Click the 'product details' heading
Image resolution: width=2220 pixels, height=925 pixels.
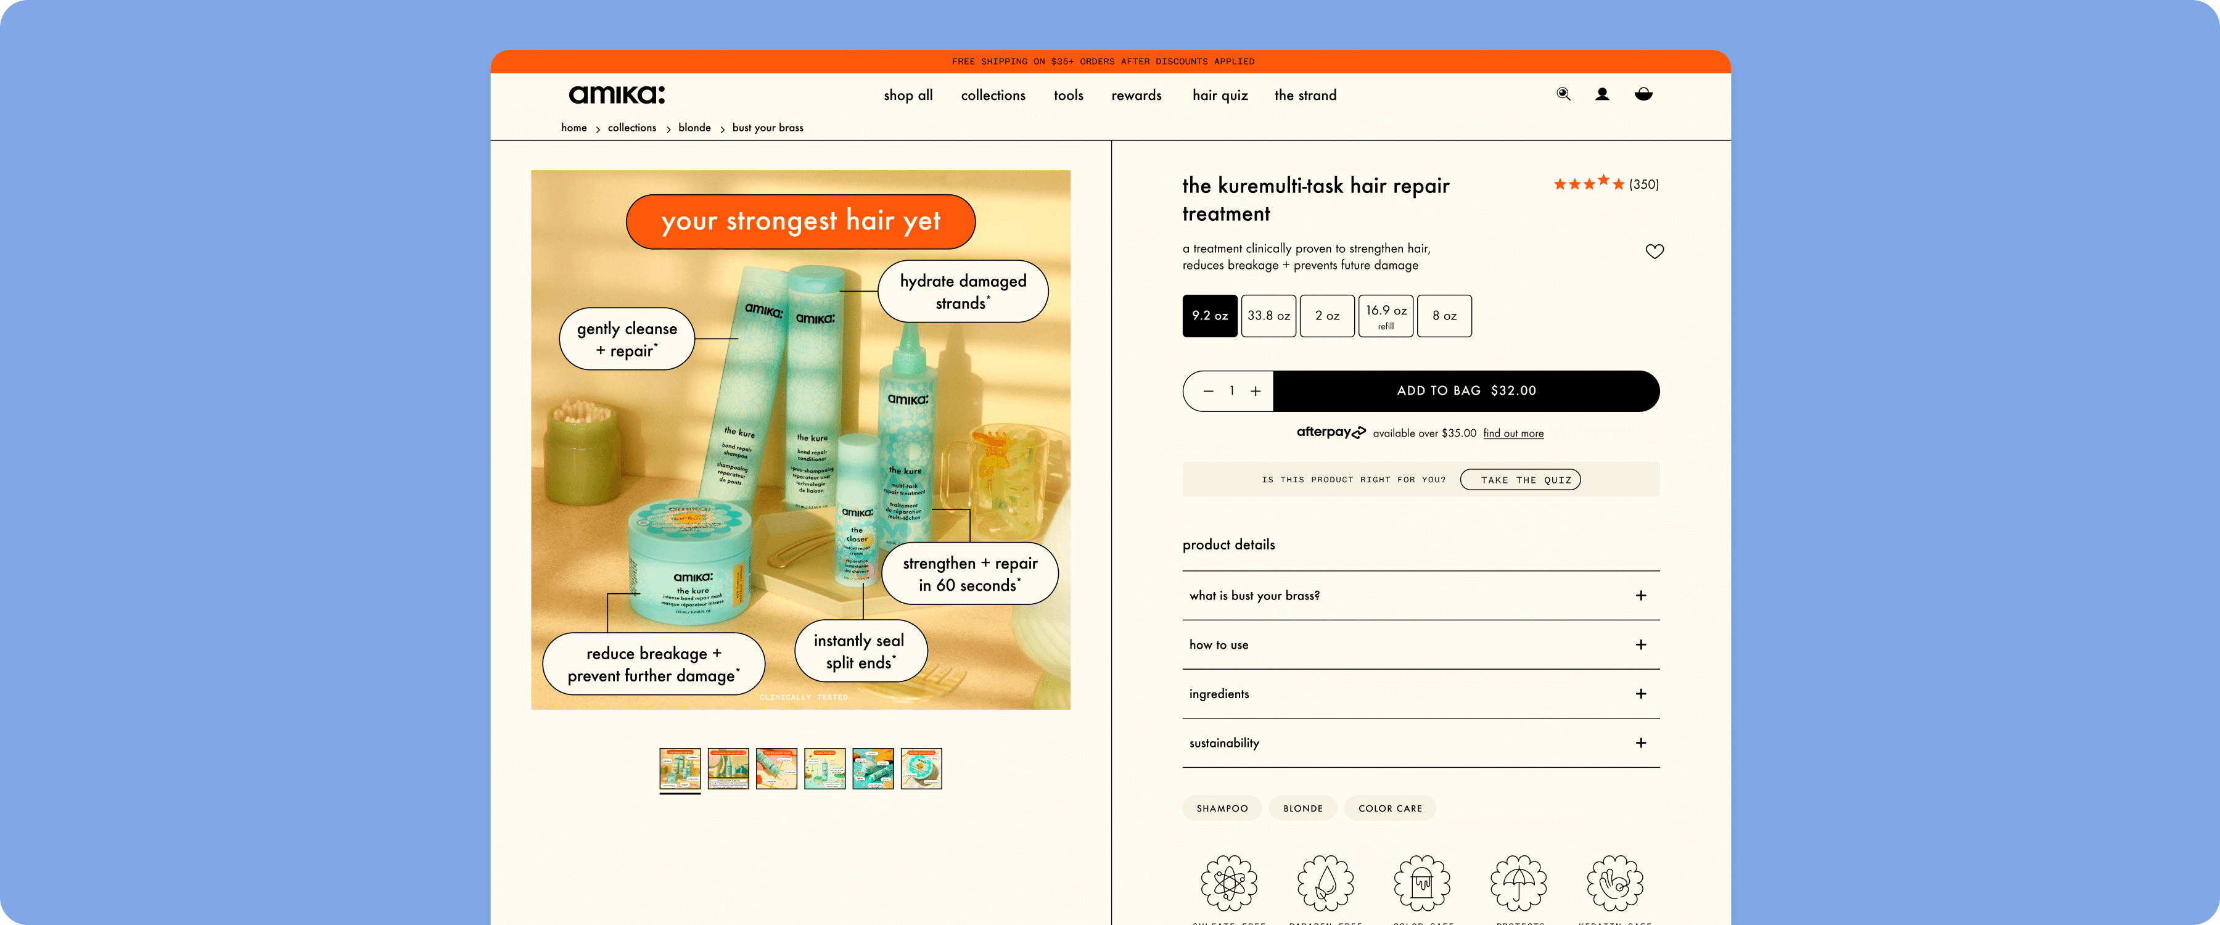click(x=1228, y=545)
